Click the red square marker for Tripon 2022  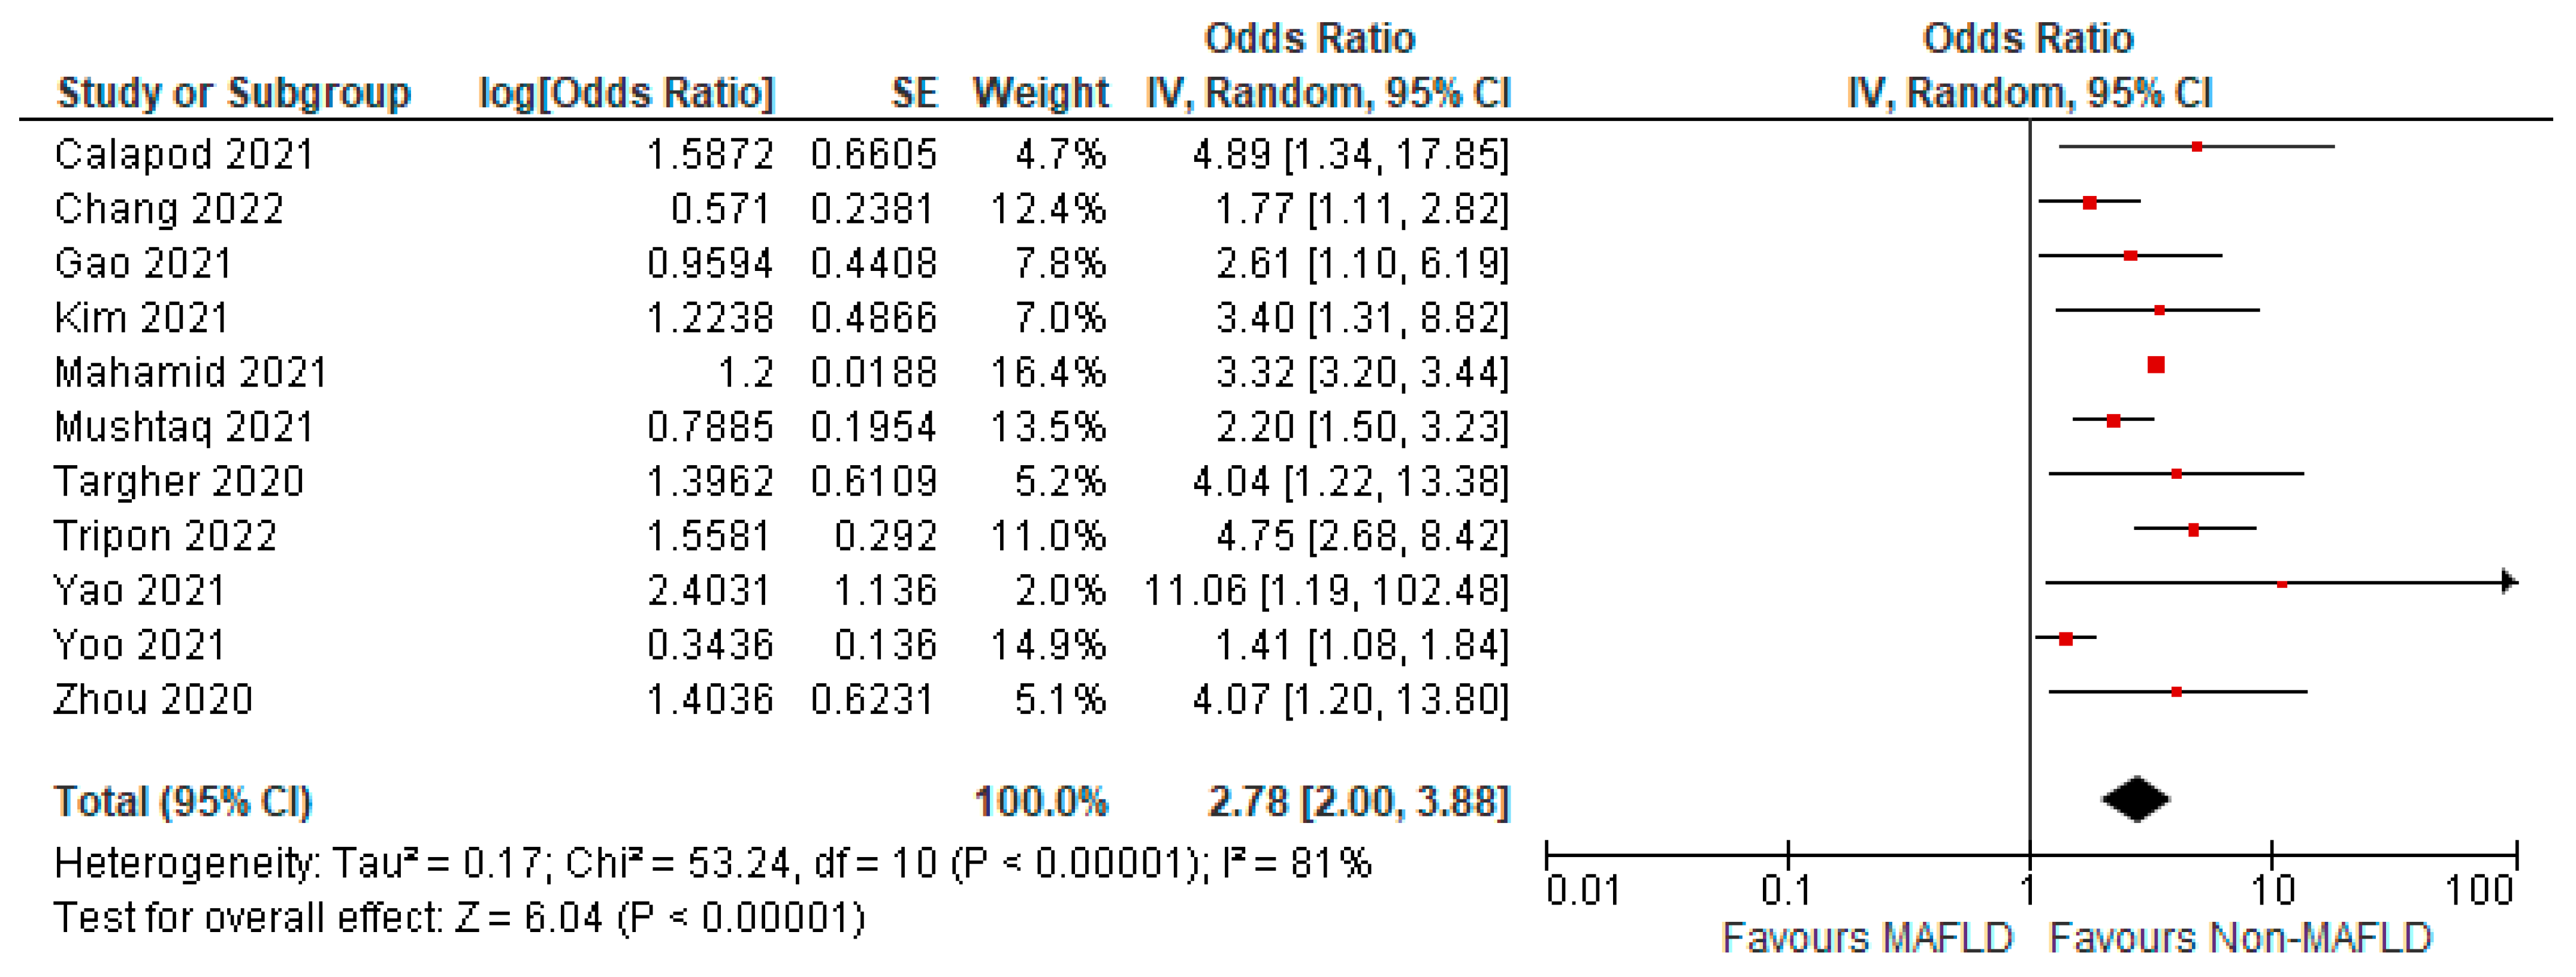(x=2193, y=528)
